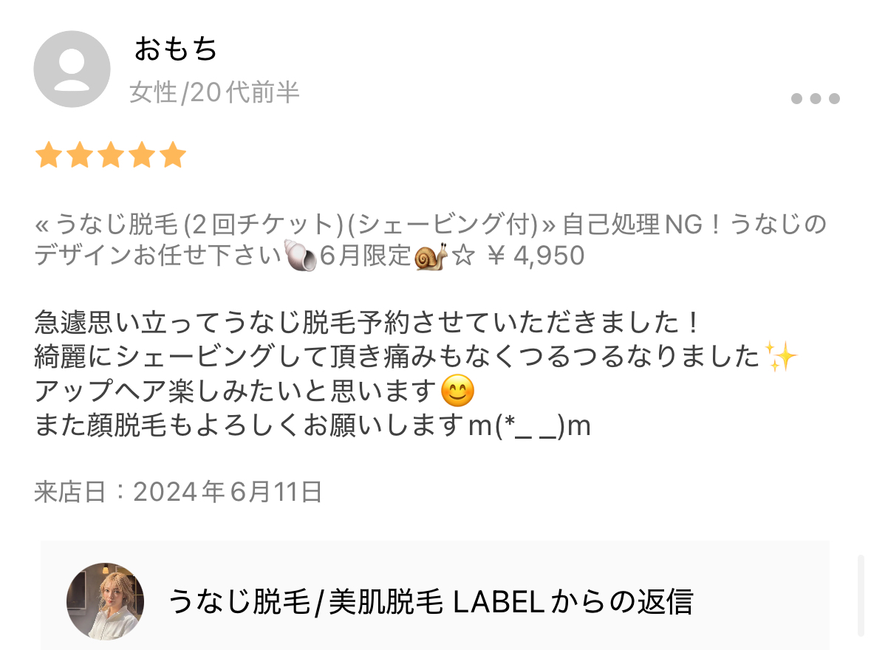Click the visit date 2024年6月11日

(228, 492)
